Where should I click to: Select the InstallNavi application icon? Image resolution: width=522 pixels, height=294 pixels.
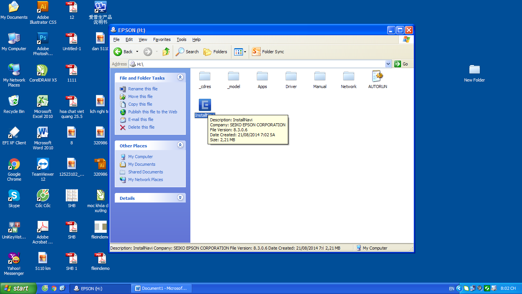tap(205, 105)
